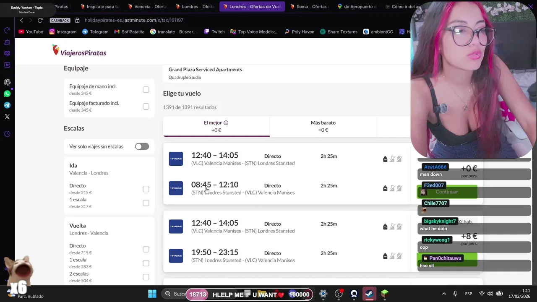This screenshot has height=302, width=537.
Task: Switch to Inspírate para tu browser tab
Action: [x=99, y=7]
